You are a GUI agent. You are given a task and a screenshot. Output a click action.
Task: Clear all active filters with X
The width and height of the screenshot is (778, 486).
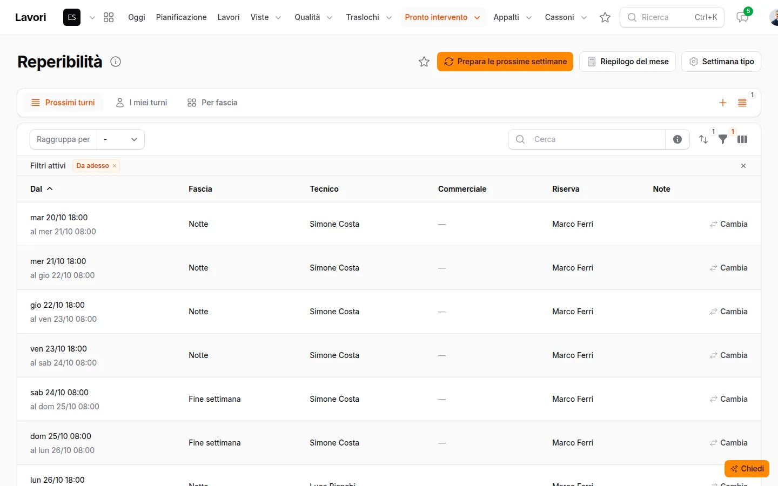pos(743,166)
